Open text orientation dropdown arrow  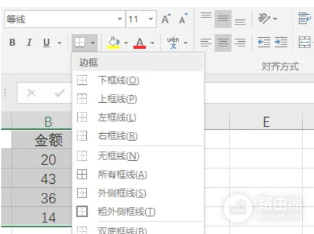pos(275,19)
